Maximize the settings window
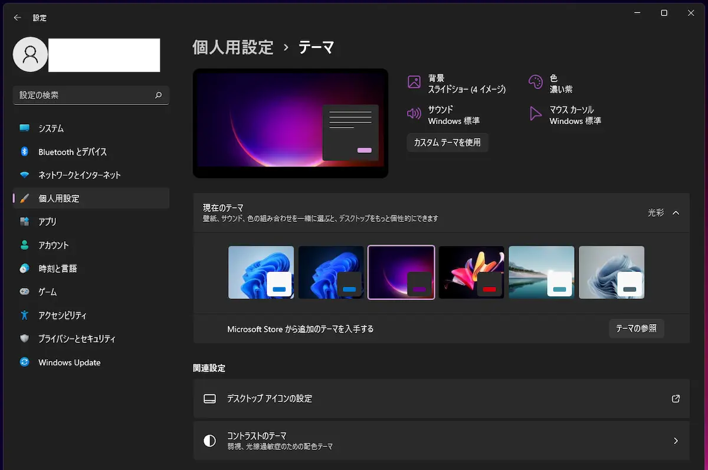 tap(664, 13)
